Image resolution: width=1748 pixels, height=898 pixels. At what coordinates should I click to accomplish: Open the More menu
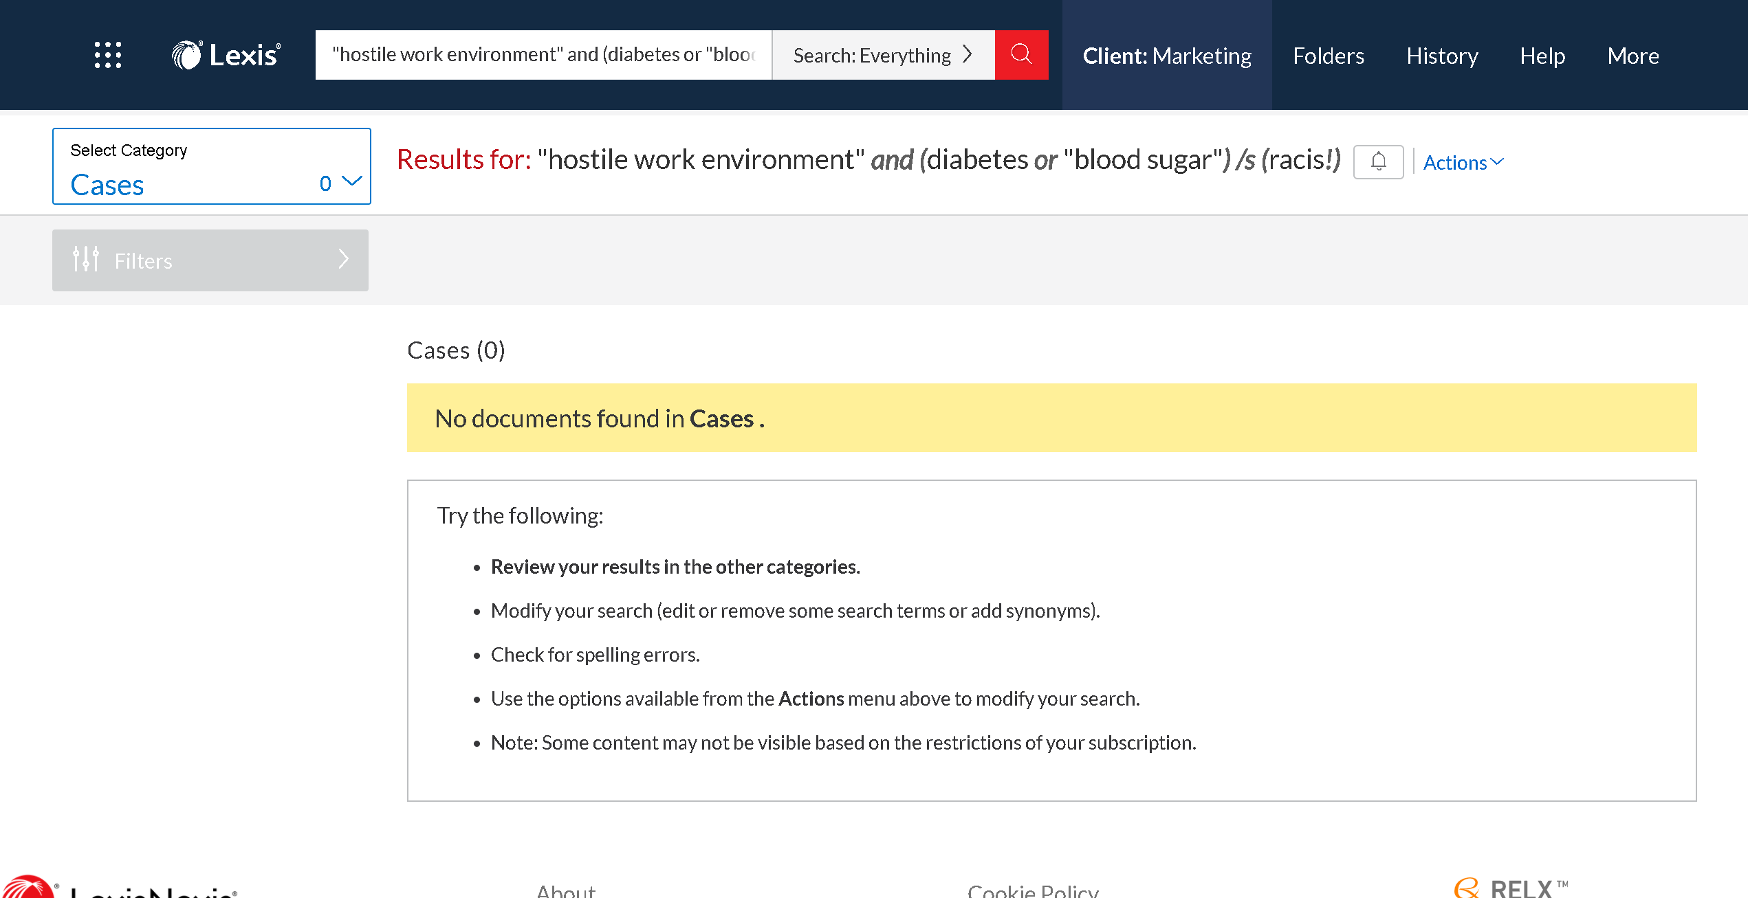(x=1633, y=56)
